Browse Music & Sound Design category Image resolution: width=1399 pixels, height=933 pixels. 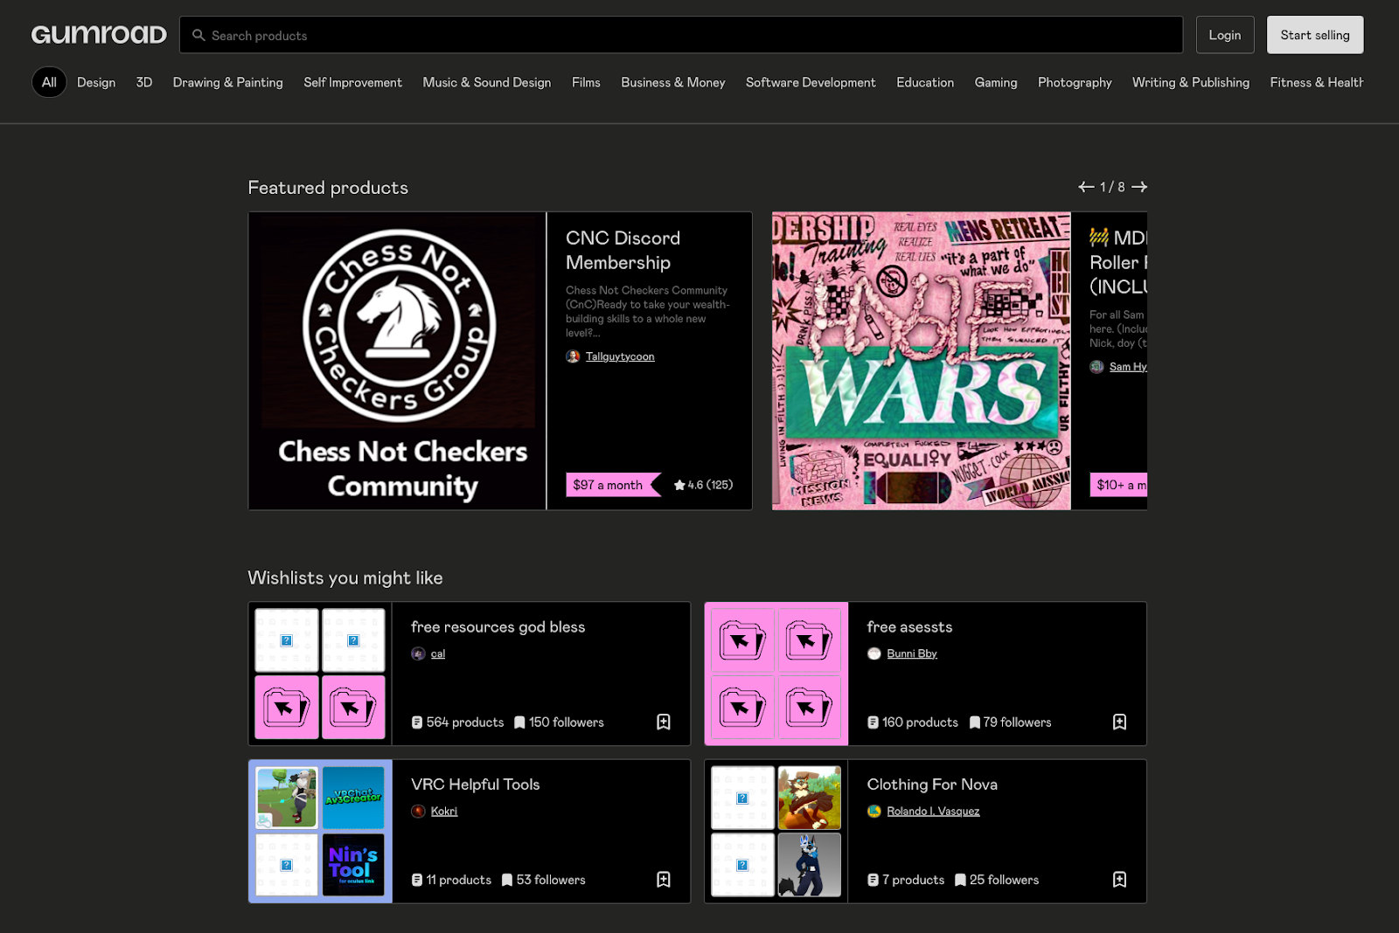pos(487,82)
